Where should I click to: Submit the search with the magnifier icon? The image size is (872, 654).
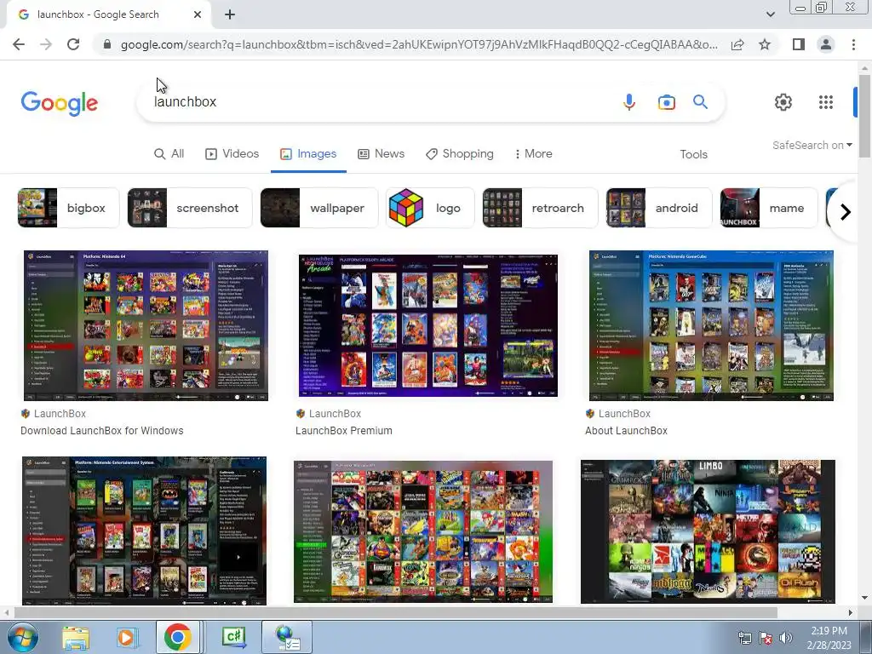point(700,102)
